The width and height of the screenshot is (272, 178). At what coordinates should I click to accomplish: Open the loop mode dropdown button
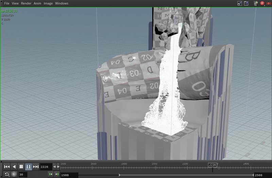click(7, 174)
